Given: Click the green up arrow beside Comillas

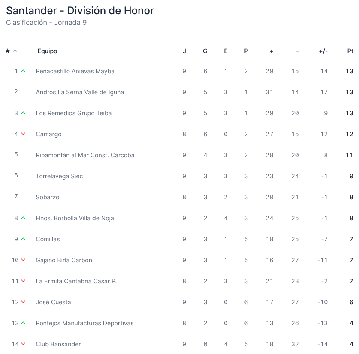Looking at the screenshot, I should click(x=23, y=239).
